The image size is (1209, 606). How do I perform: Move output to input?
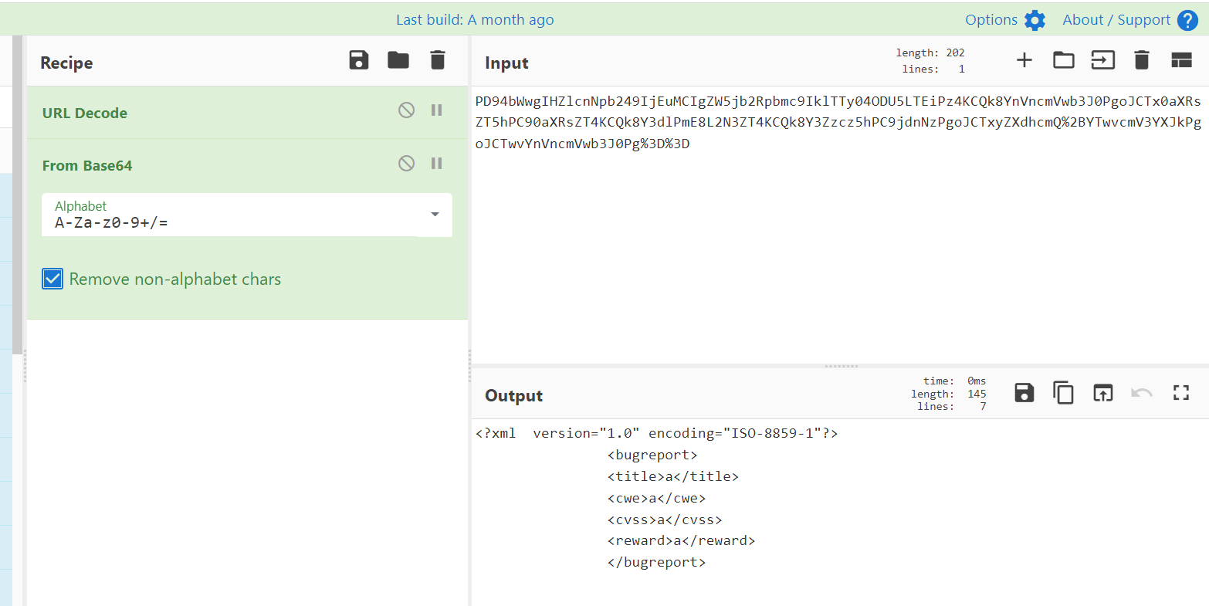[x=1103, y=393]
